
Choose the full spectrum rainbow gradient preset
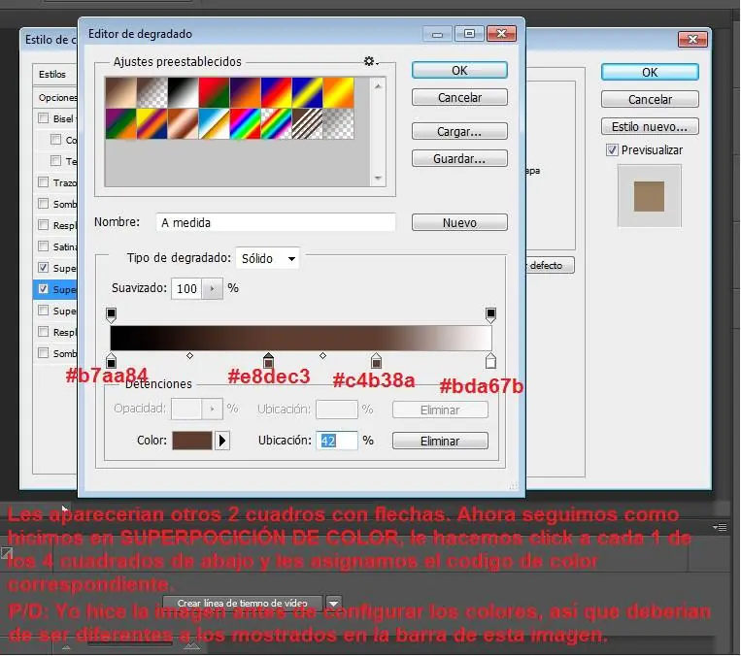(245, 124)
